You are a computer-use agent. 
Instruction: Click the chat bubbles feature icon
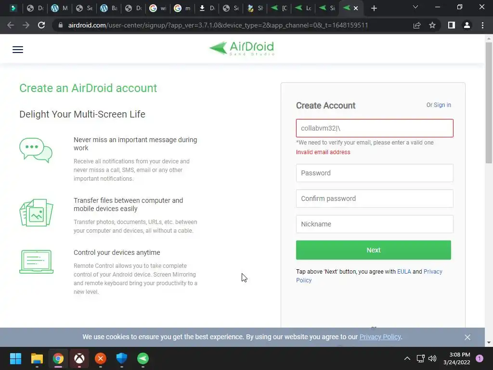(x=36, y=150)
